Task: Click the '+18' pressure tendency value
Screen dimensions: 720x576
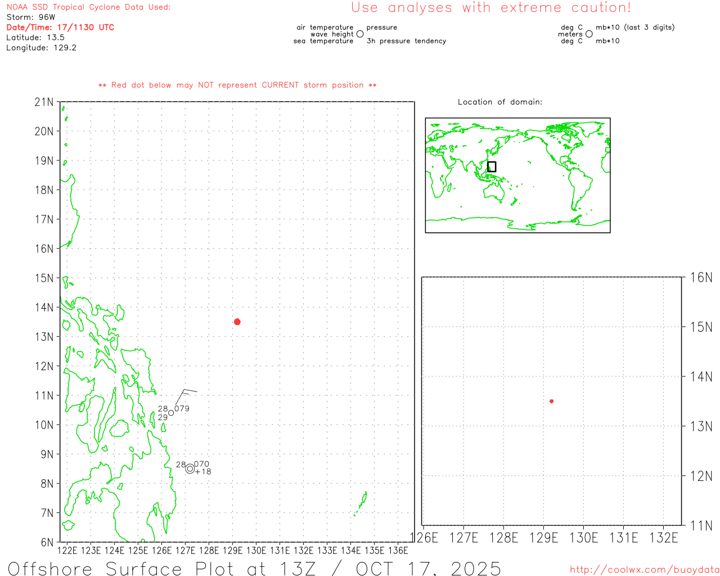Action: (x=204, y=472)
